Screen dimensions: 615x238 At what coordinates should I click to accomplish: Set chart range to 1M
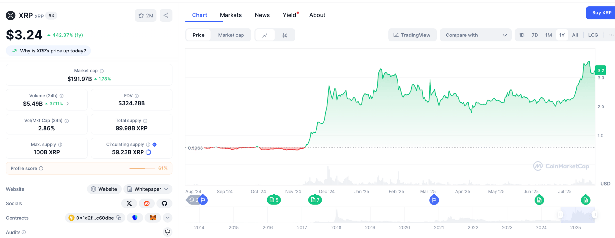coord(548,35)
